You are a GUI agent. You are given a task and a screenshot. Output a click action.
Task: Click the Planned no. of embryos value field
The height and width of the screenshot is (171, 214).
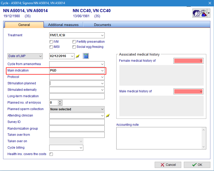54,103
